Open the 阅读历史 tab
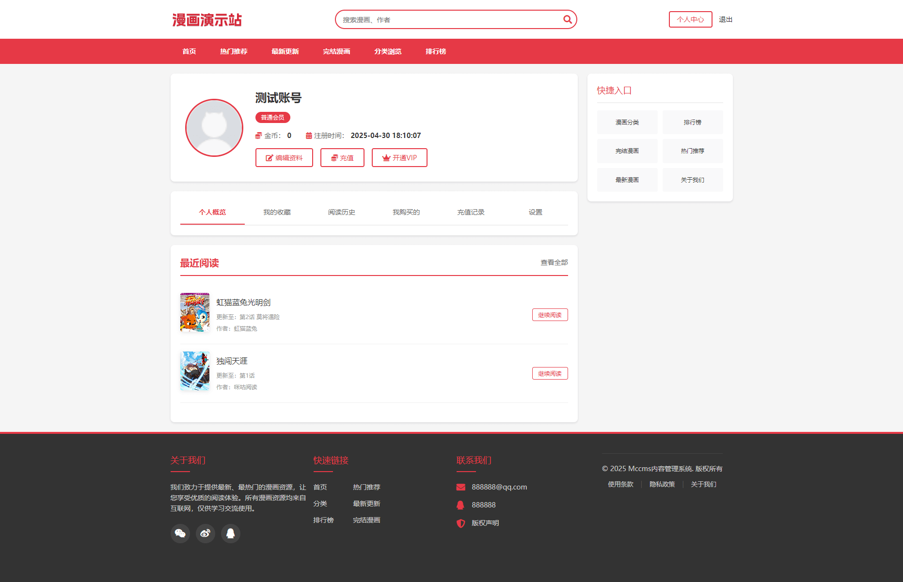This screenshot has width=903, height=582. tap(341, 212)
